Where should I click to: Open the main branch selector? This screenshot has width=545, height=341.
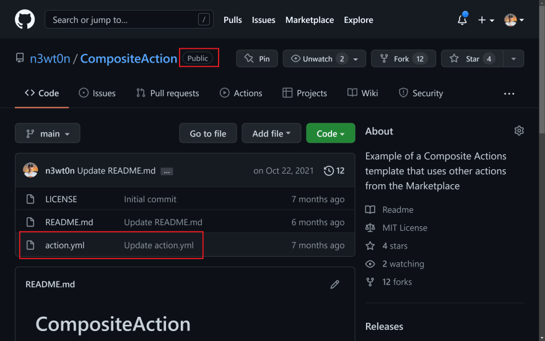(48, 133)
